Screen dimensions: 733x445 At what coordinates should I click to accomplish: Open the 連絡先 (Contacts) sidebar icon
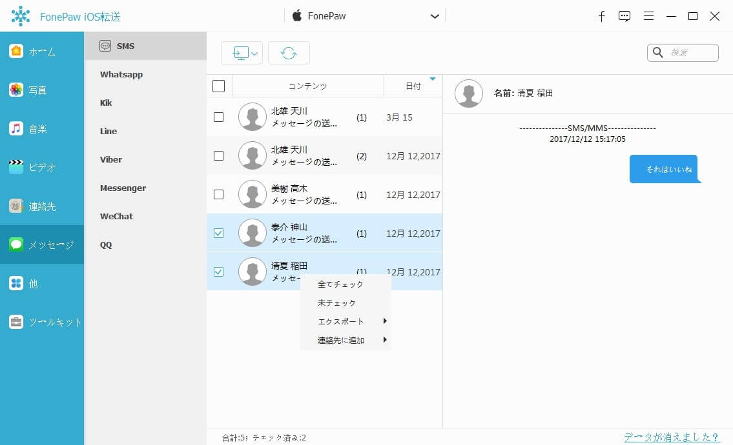pos(17,206)
